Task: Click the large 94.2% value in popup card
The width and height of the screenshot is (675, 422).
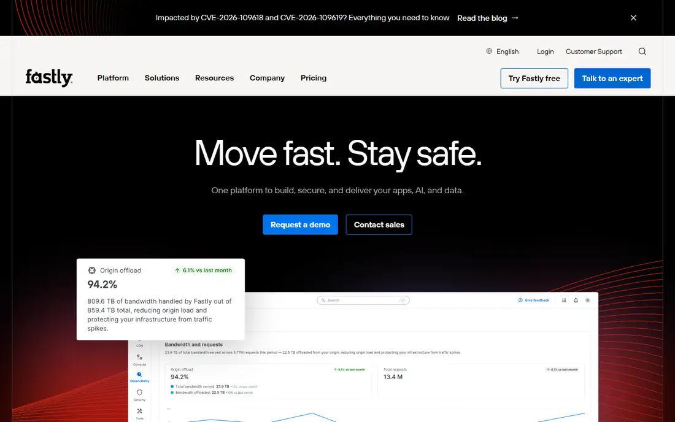Action: (102, 285)
